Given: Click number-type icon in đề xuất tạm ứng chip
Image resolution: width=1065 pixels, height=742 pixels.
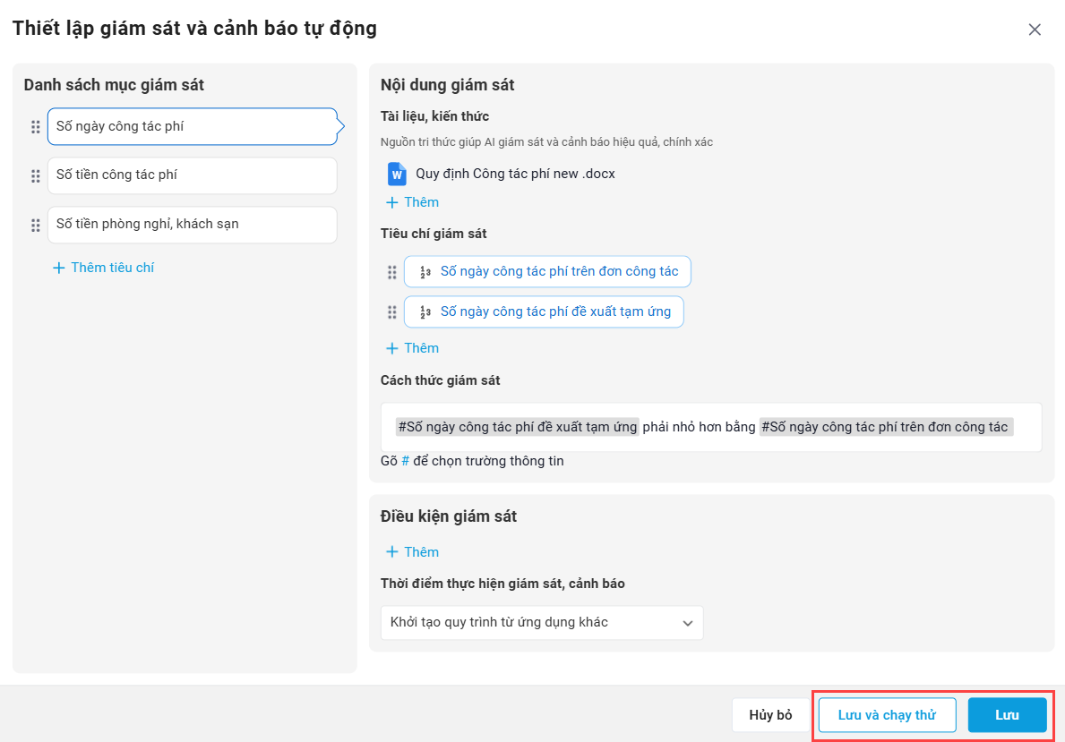Looking at the screenshot, I should (x=425, y=312).
